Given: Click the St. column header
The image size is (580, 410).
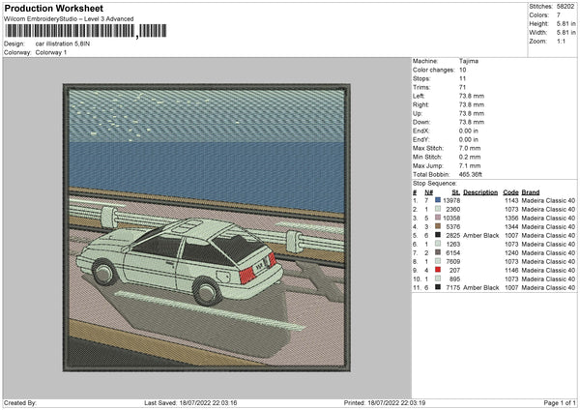Looking at the screenshot, I should [455, 192].
